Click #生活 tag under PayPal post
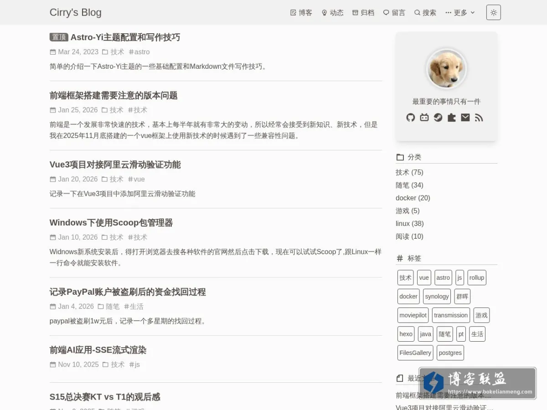This screenshot has height=410, width=547. click(x=134, y=307)
